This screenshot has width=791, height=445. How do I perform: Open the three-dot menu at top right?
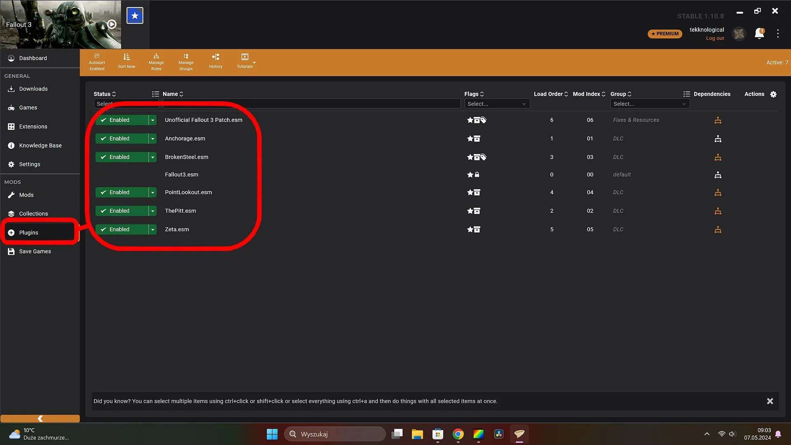pyautogui.click(x=778, y=34)
